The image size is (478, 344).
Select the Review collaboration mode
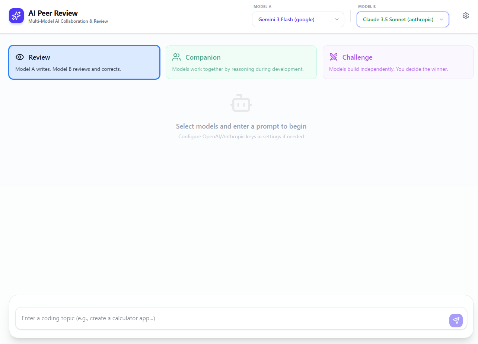[x=84, y=61]
